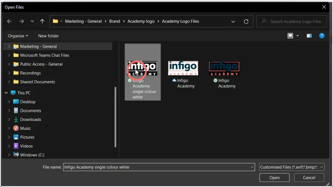Go up one folder level arrow
This screenshot has width=333, height=187.
42,21
